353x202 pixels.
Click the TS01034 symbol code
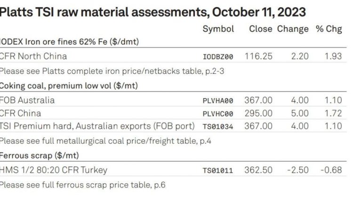pyautogui.click(x=218, y=126)
